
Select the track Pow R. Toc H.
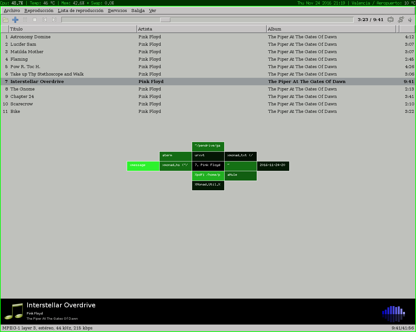point(208,67)
